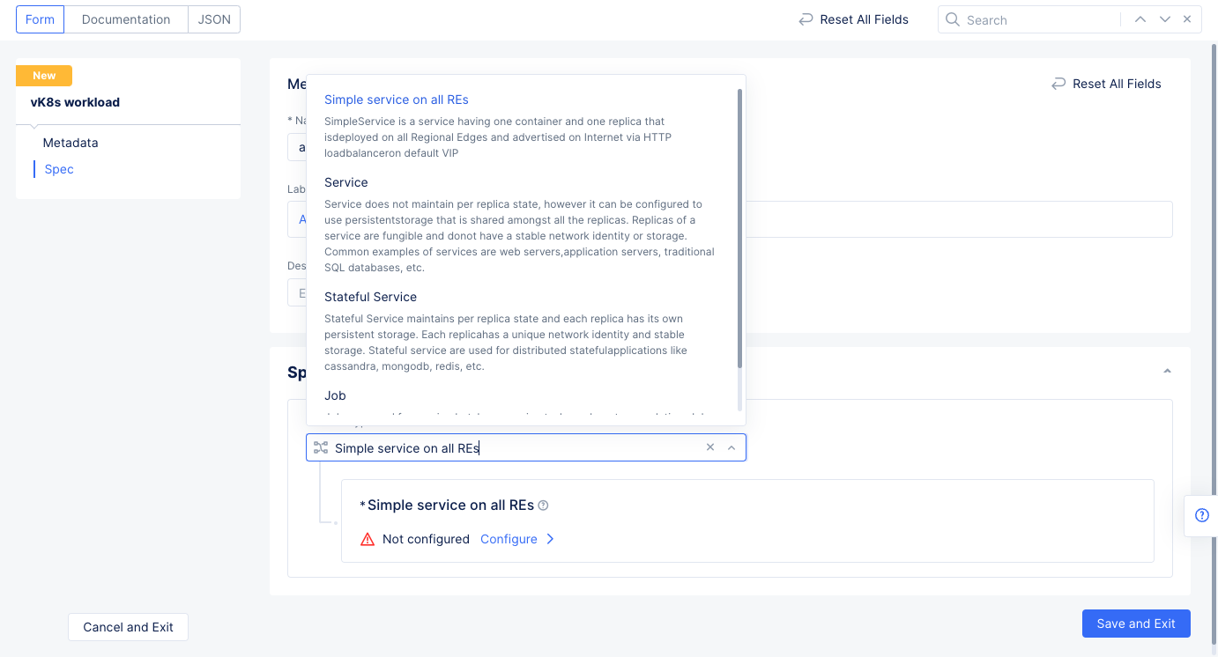Clear the selected service using the X icon
Viewport: 1218px width, 657px height.
tap(710, 447)
